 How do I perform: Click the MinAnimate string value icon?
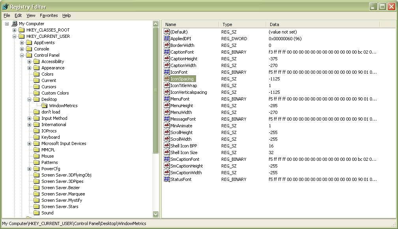(x=166, y=126)
